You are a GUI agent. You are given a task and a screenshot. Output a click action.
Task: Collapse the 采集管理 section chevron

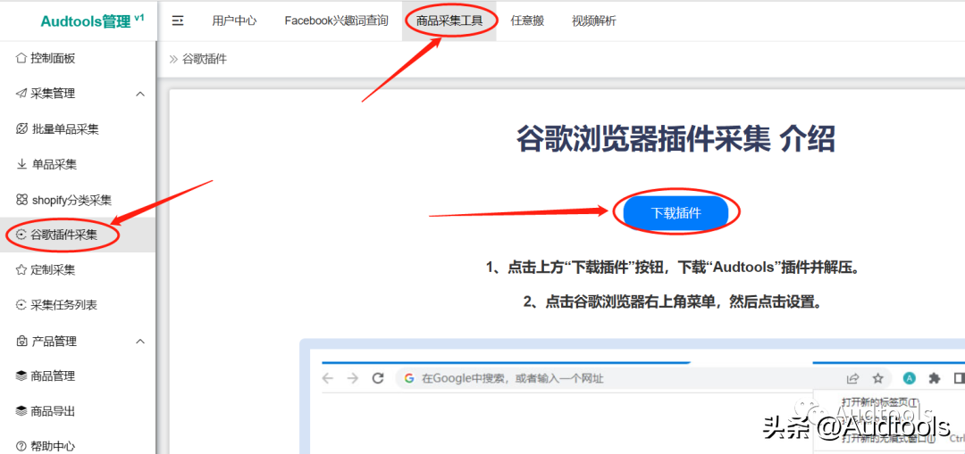point(140,94)
